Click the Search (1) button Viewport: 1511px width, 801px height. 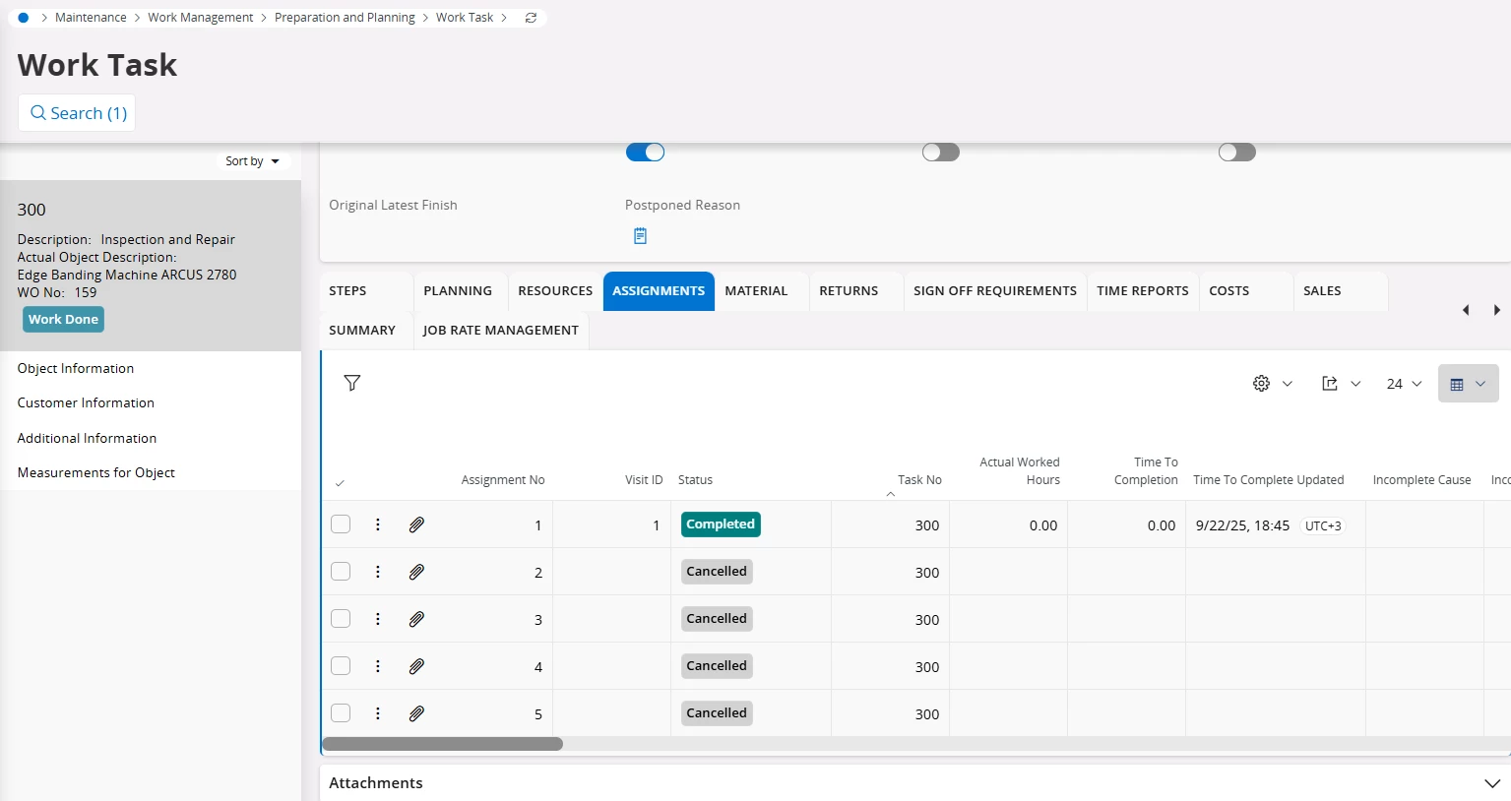pyautogui.click(x=77, y=113)
